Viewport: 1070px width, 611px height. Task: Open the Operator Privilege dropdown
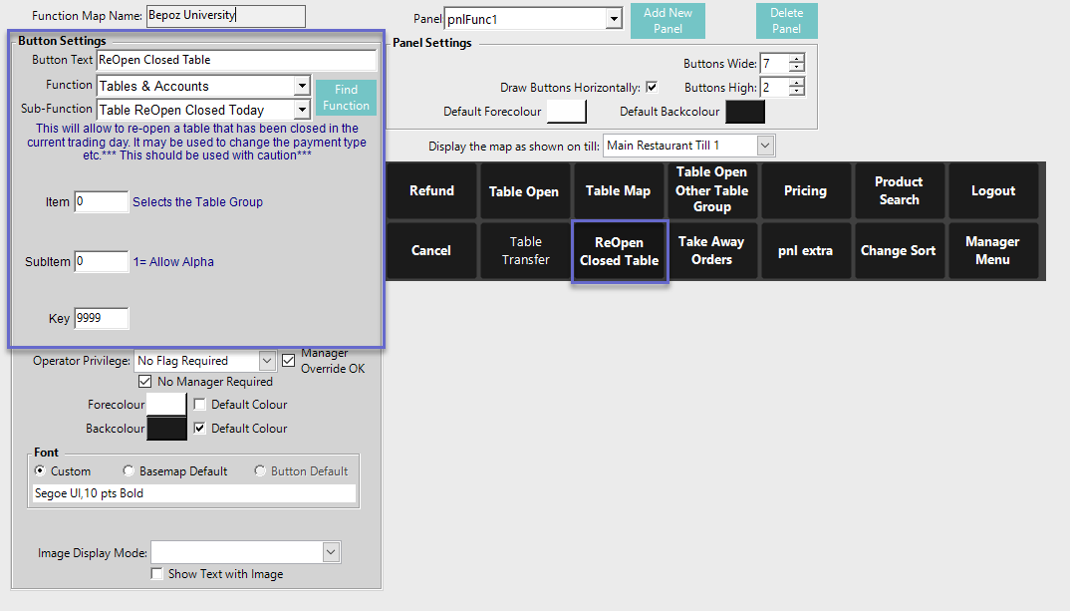tap(267, 361)
